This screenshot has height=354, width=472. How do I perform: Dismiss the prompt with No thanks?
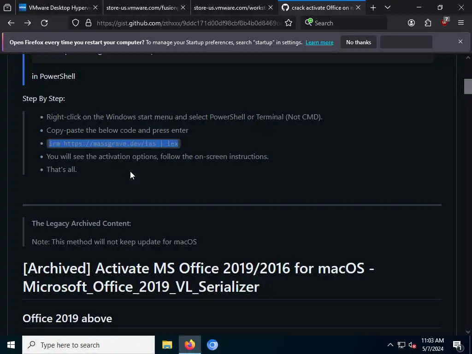coord(359,42)
